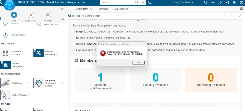
Task: Expand My Platform tab chevron
Action: (x=91, y=9)
